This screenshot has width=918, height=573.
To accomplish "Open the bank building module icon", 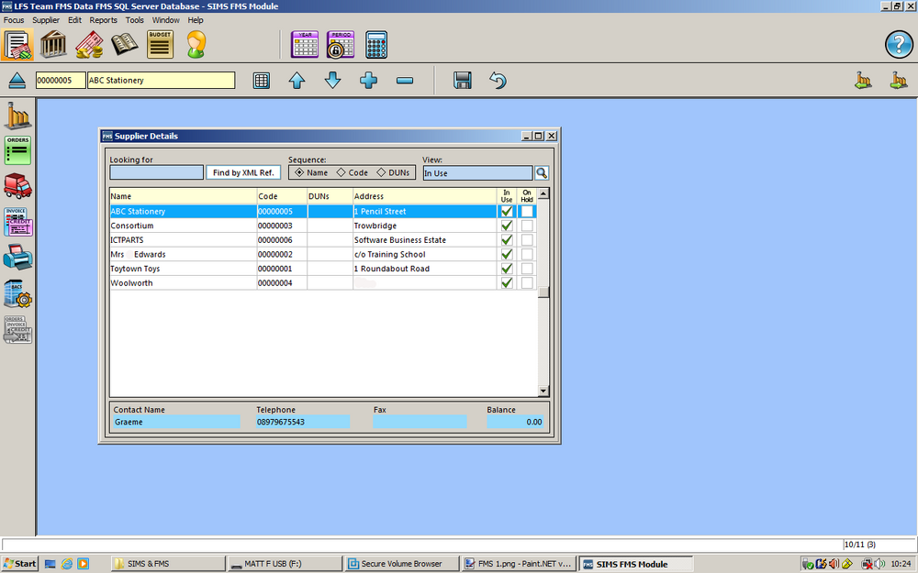I will point(53,44).
